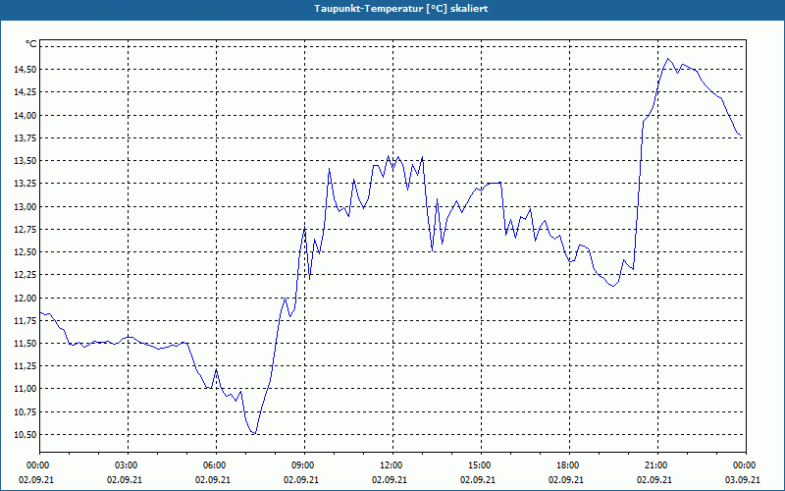Click the 12,75 y-axis label
This screenshot has height=491, width=785.
click(x=25, y=230)
